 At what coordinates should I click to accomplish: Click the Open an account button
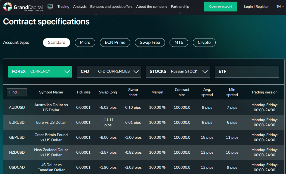point(221,6)
